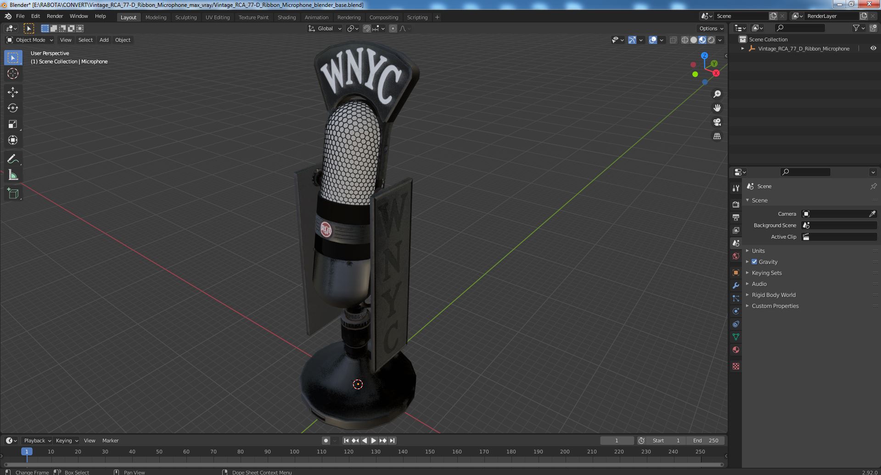
Task: Toggle viewport gizmos display
Action: click(x=632, y=40)
